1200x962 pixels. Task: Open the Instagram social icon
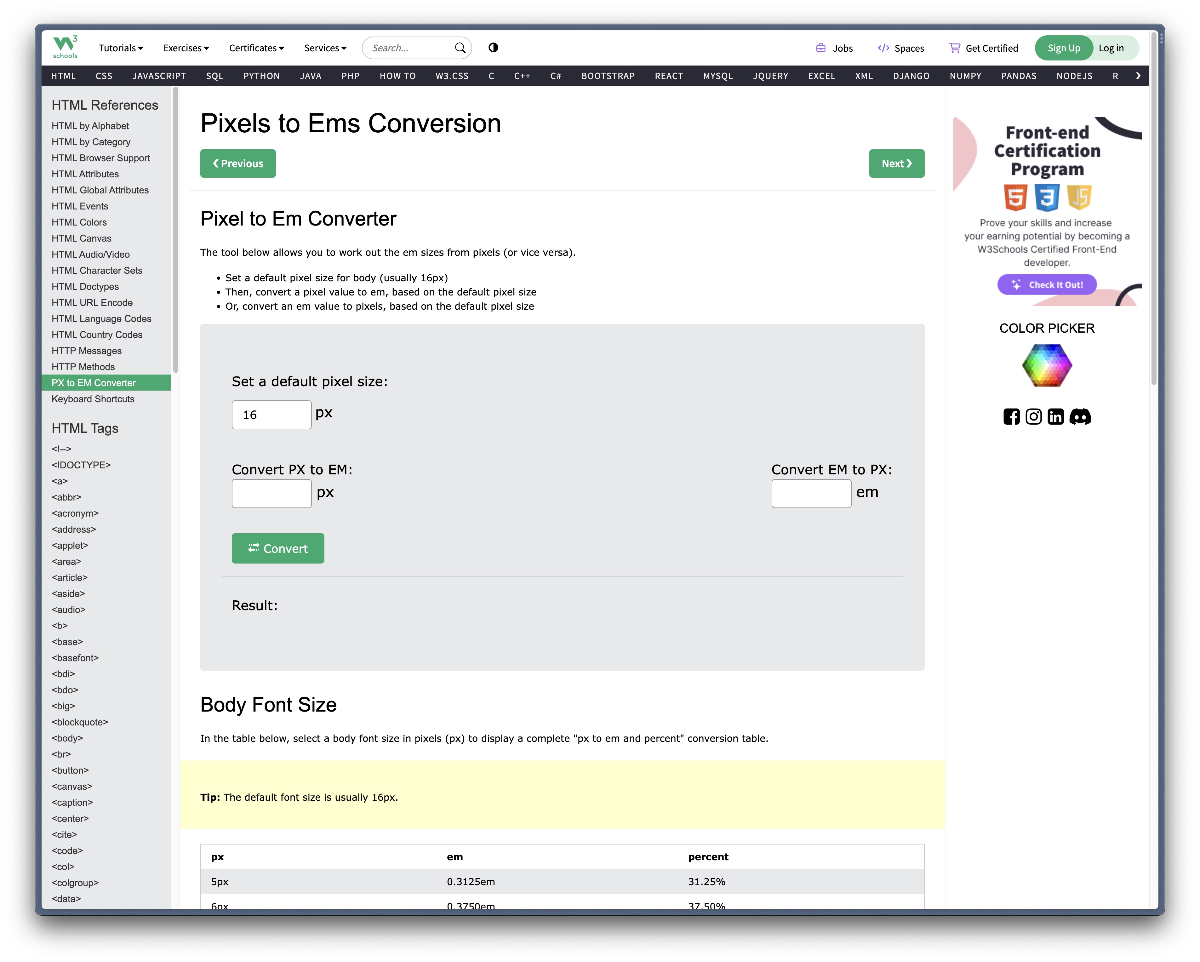tap(1033, 416)
